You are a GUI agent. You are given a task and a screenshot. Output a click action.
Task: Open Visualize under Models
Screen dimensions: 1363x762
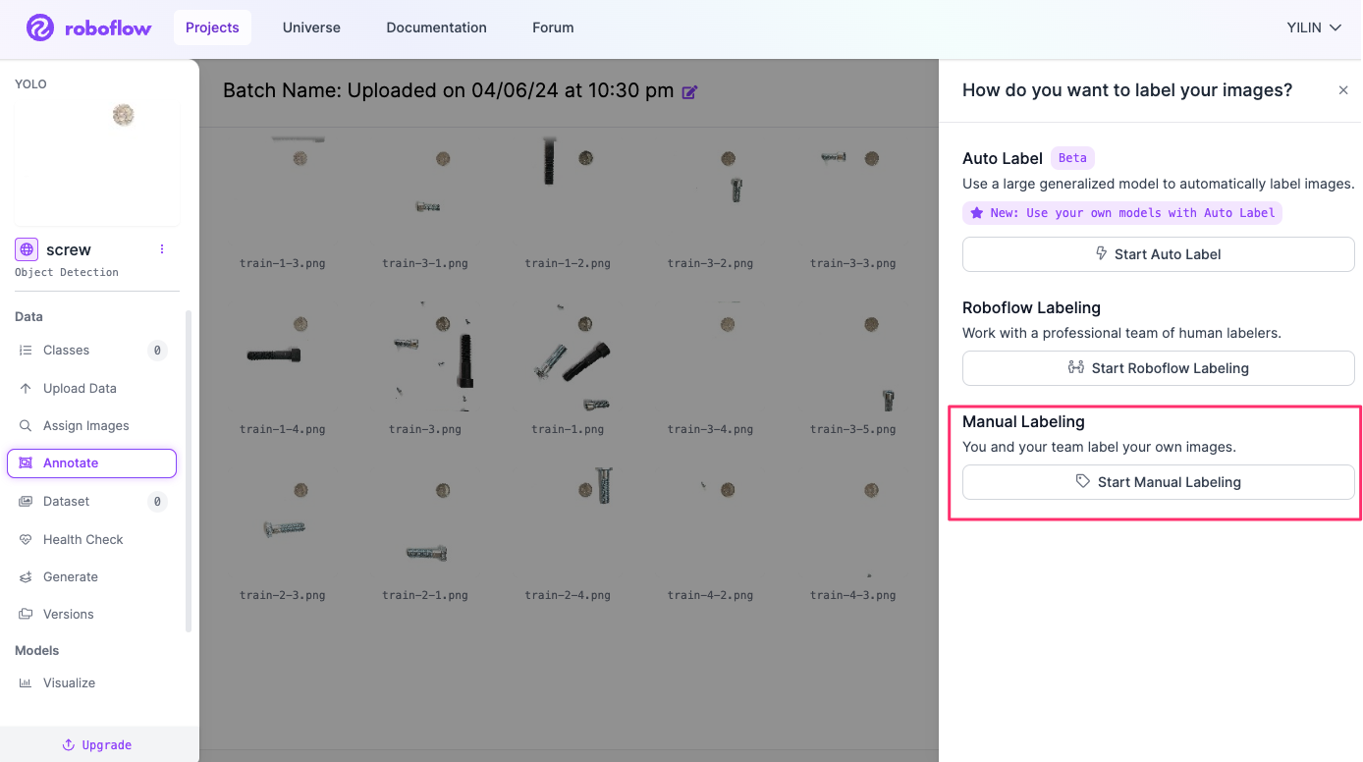pyautogui.click(x=69, y=683)
